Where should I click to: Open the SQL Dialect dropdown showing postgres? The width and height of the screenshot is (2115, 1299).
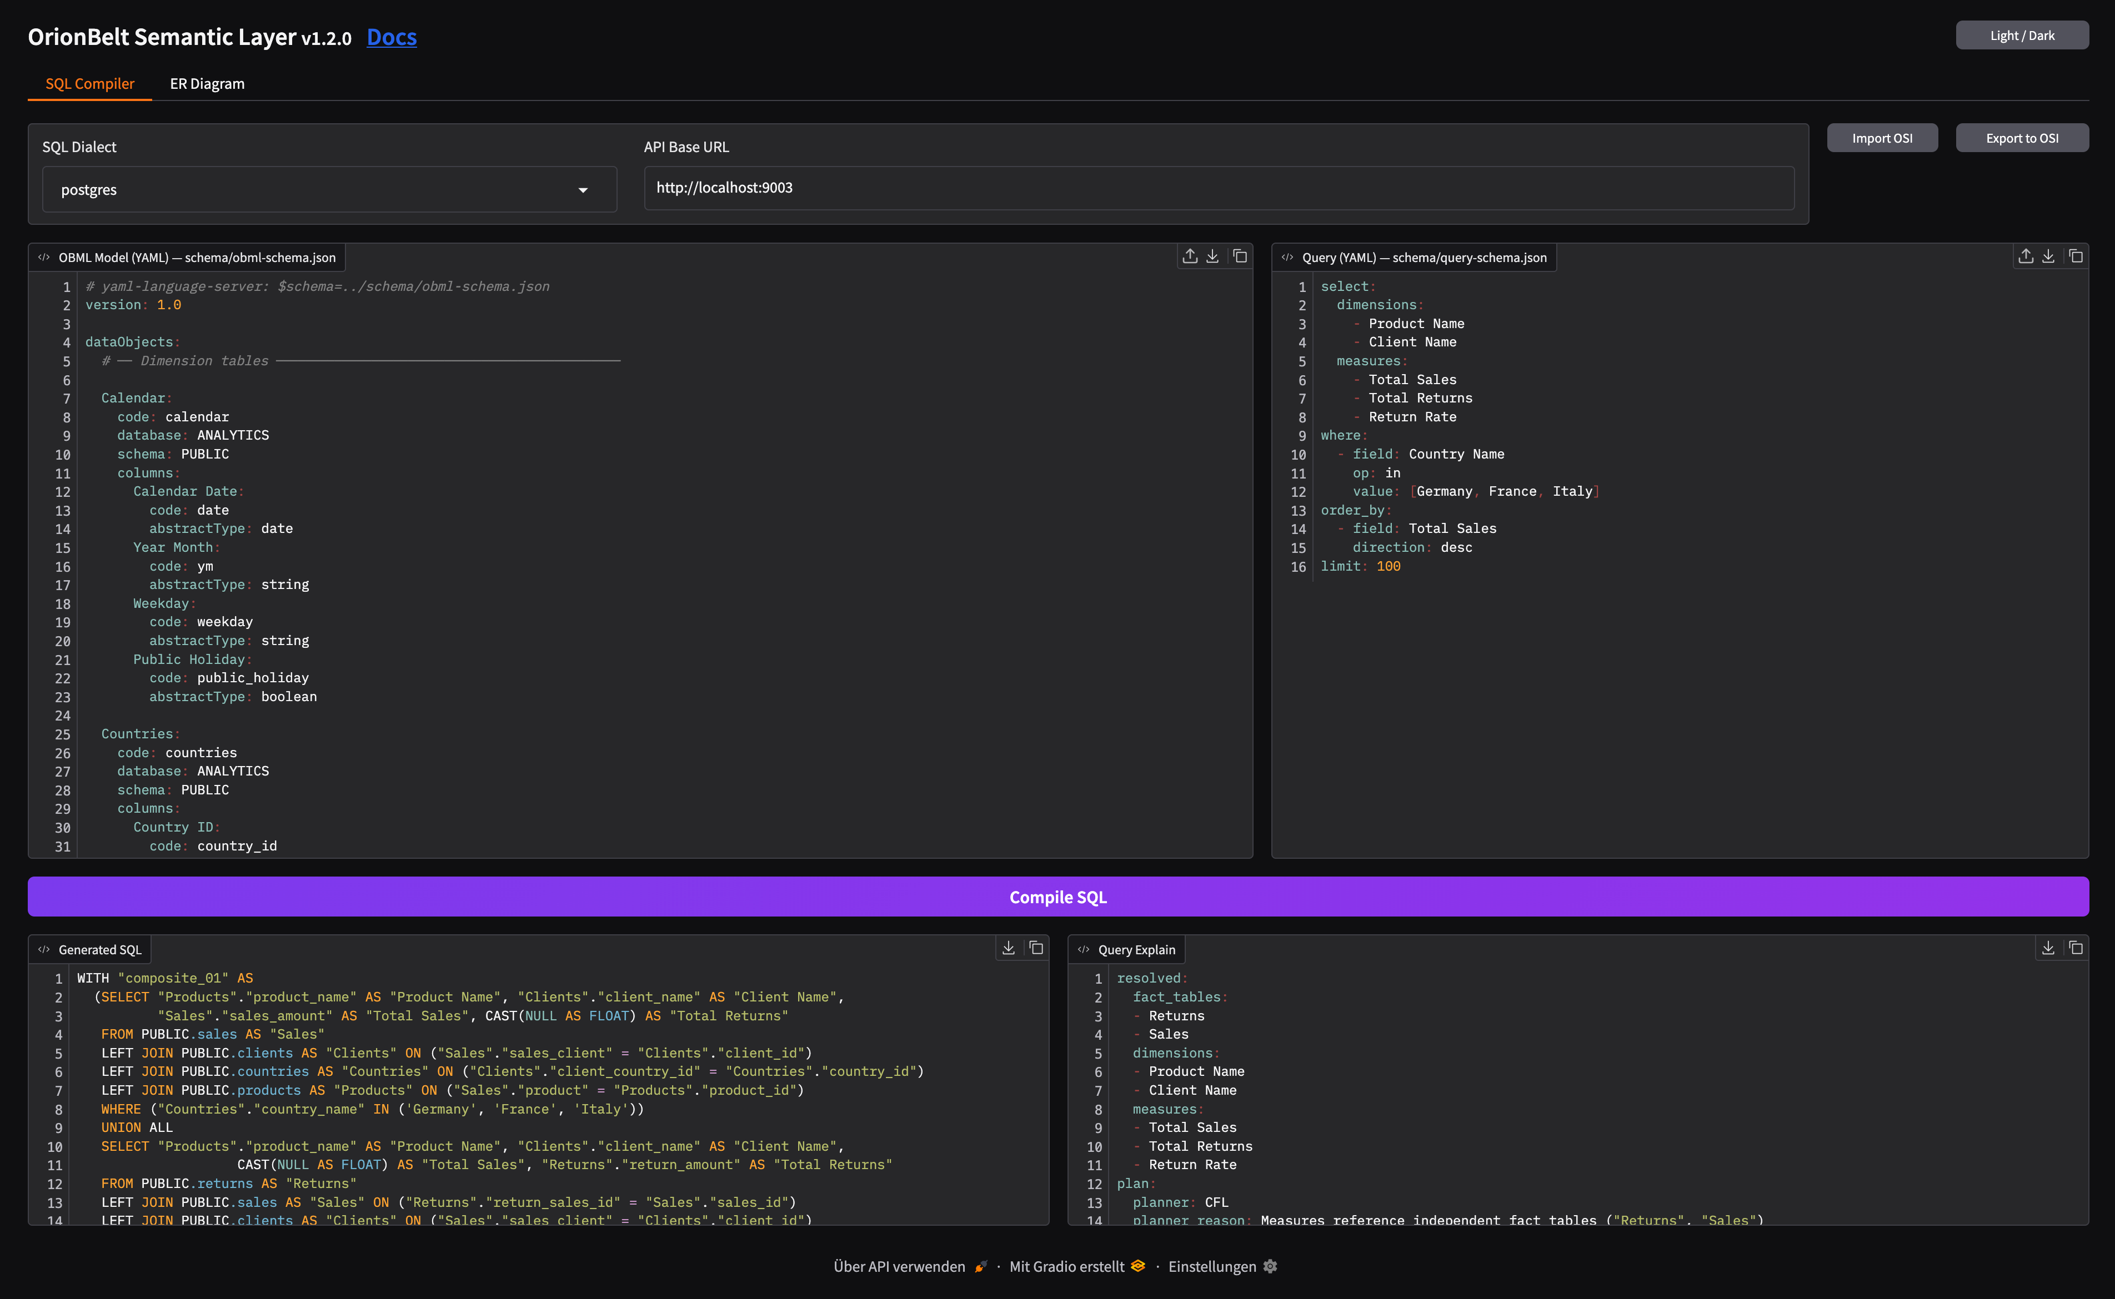[329, 189]
